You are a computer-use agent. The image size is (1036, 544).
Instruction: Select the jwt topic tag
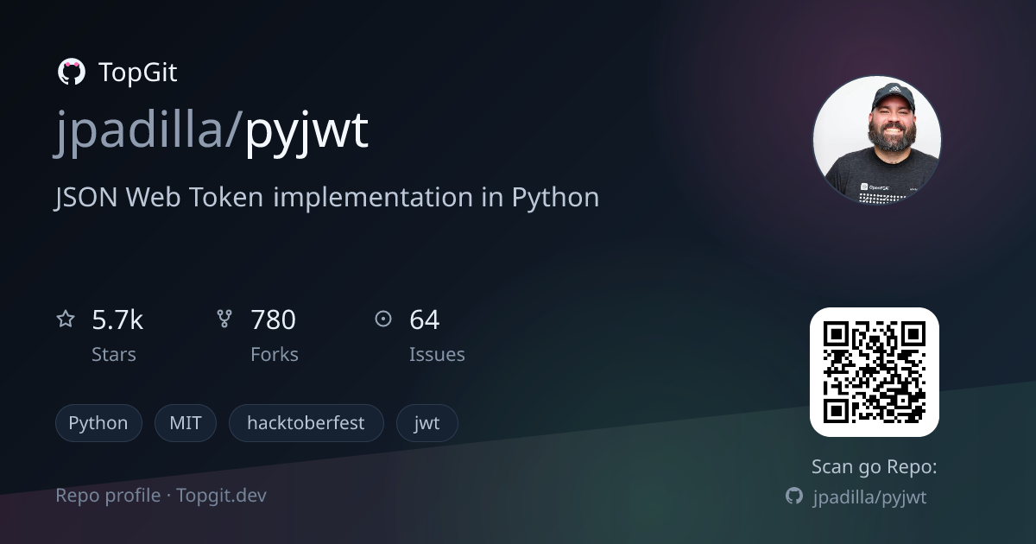(x=427, y=423)
